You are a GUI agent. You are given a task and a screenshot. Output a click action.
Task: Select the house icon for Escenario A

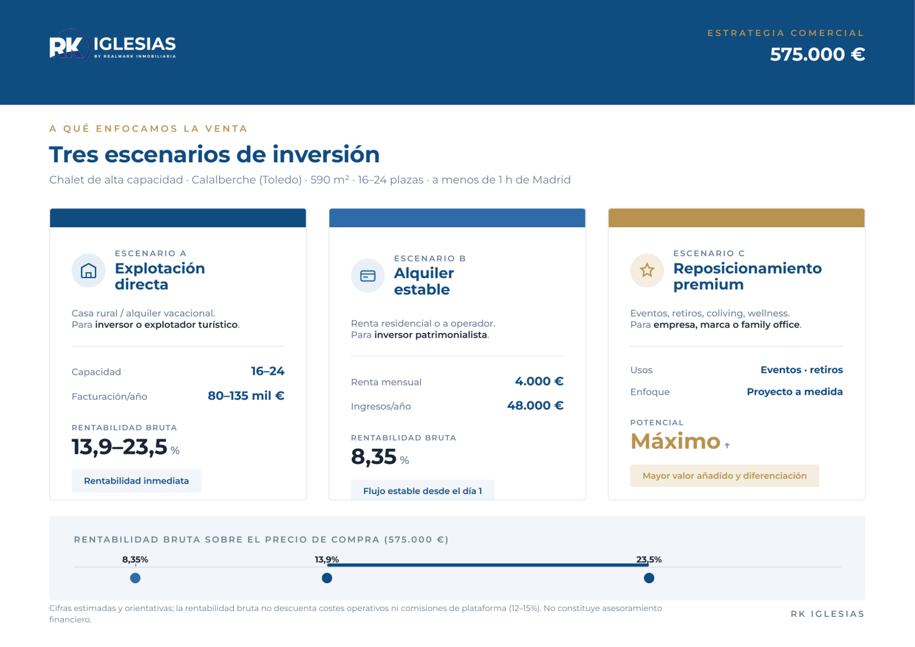click(89, 271)
